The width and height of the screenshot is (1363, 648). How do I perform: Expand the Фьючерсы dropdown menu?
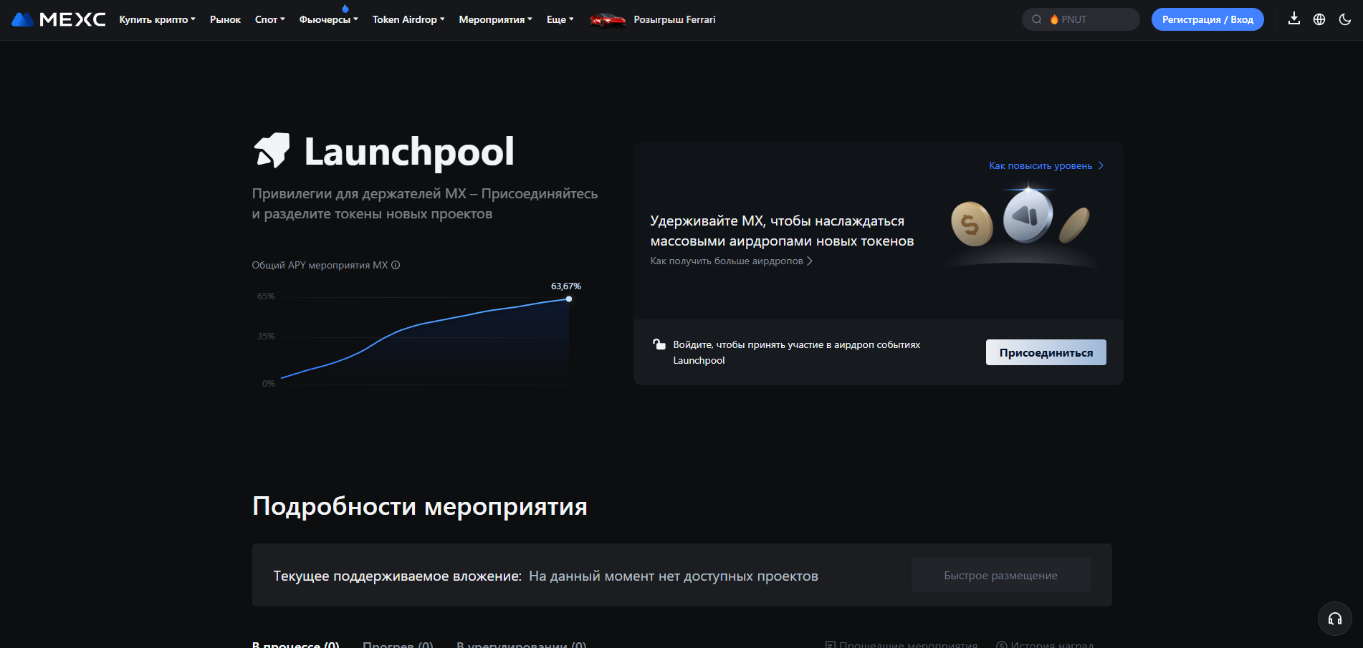click(328, 19)
